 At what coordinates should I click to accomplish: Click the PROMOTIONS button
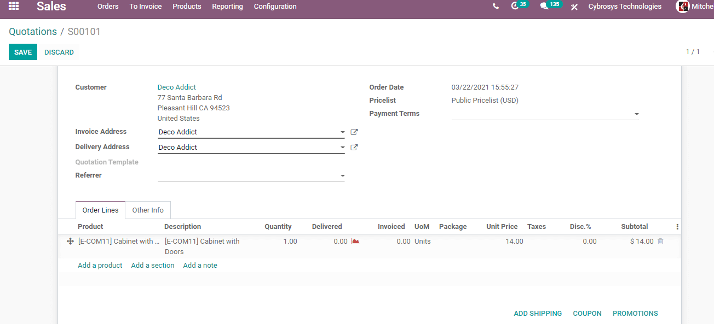point(635,314)
